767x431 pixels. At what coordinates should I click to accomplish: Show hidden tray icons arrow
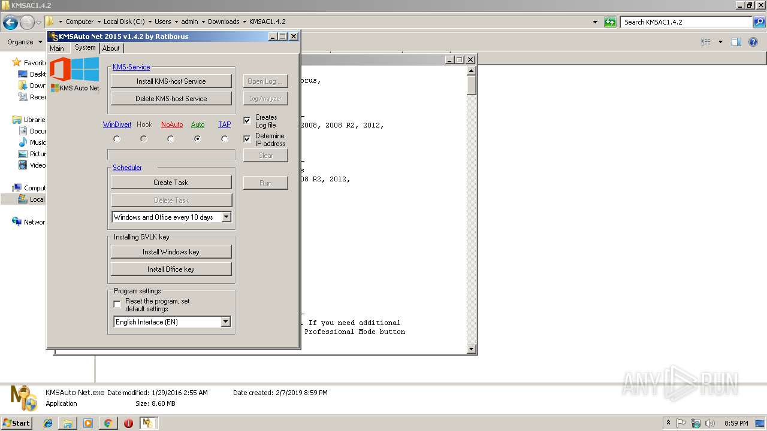click(x=668, y=423)
